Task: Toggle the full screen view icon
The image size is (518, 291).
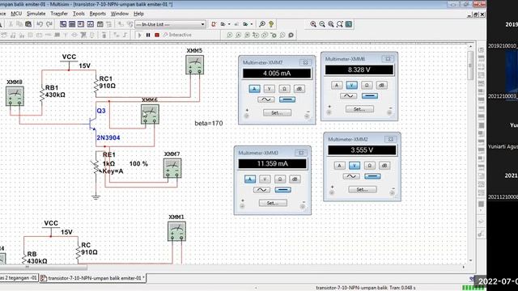Action: coord(349,24)
